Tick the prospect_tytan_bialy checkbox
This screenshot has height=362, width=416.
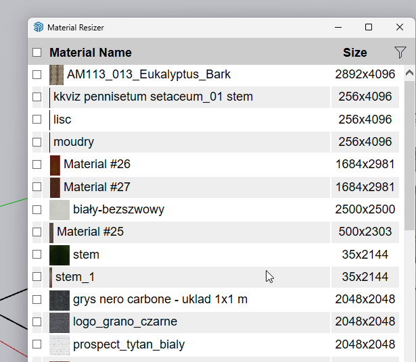pyautogui.click(x=37, y=344)
